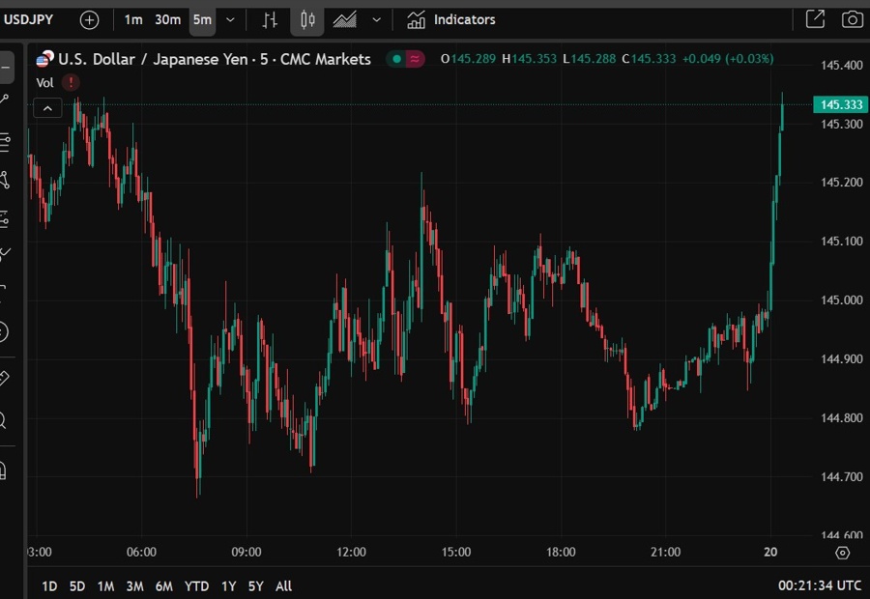Open the chart style dropdown arrow

tap(377, 19)
